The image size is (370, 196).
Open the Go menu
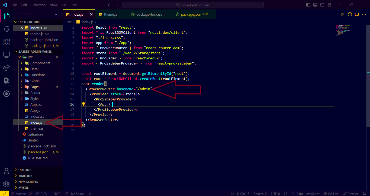(x=64, y=5)
